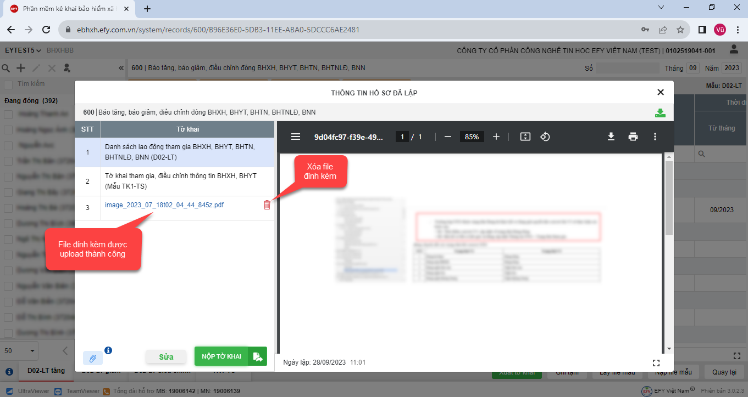Select row 1 Danh sách lao động D02-LT
The width and height of the screenshot is (748, 397).
[x=180, y=152]
